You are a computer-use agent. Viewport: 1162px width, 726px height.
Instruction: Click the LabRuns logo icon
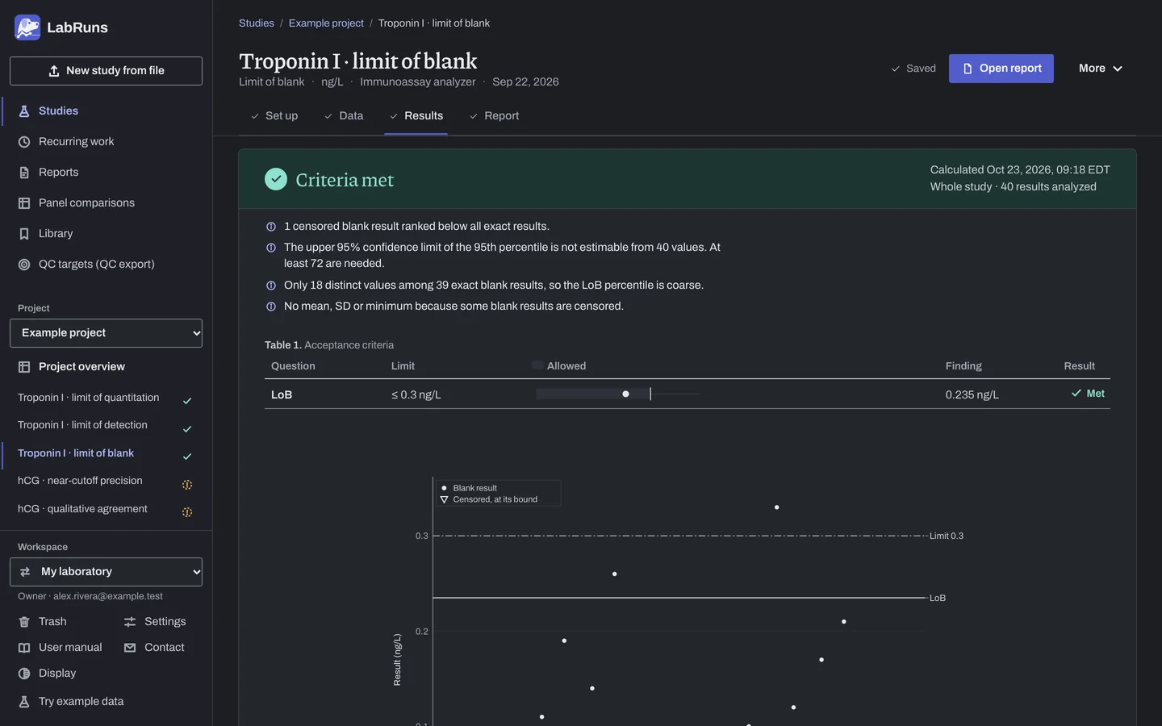coord(27,27)
